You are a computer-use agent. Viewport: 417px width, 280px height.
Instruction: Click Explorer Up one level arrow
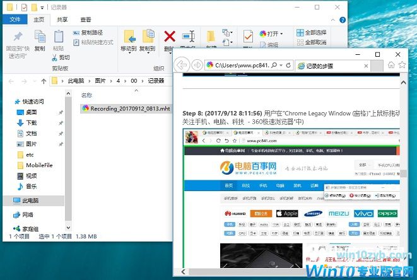click(x=44, y=81)
